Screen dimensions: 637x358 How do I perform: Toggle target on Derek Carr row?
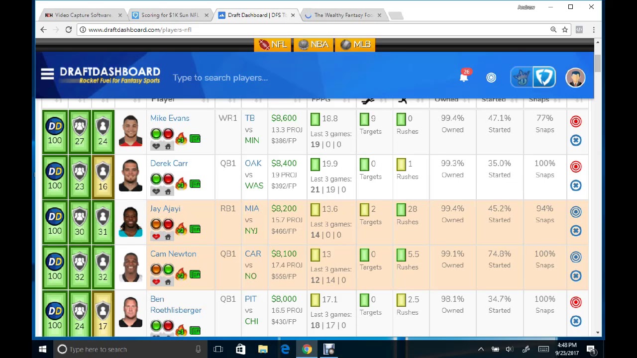(x=576, y=167)
